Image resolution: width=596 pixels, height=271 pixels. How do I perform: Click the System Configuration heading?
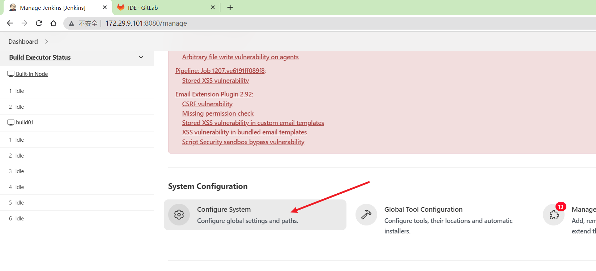[208, 186]
